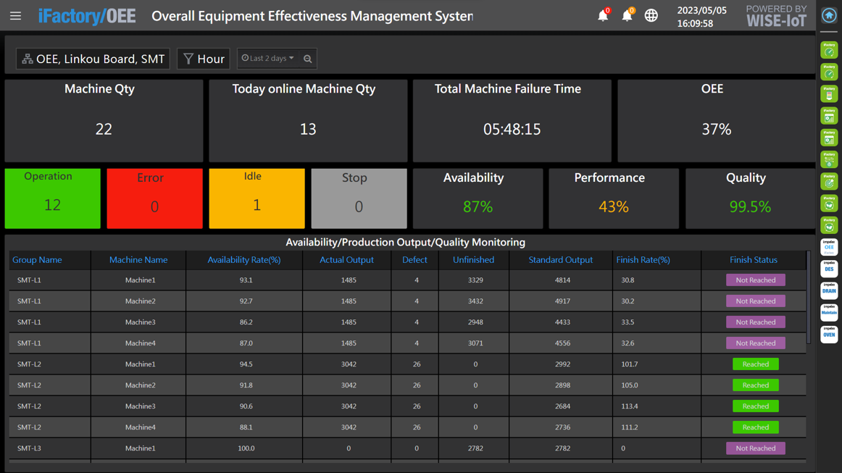Viewport: 842px width, 473px height.
Task: Select standard output value 2684
Action: pyautogui.click(x=562, y=406)
